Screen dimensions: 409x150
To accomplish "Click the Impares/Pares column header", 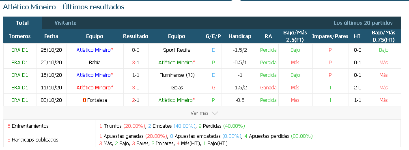I will pos(330,36).
